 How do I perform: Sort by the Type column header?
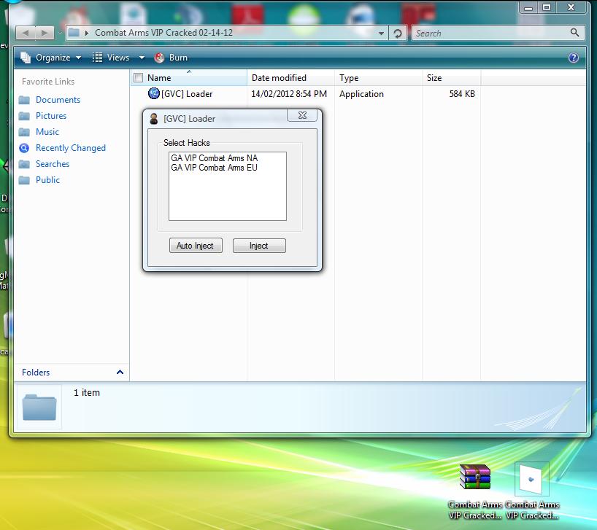tap(378, 77)
